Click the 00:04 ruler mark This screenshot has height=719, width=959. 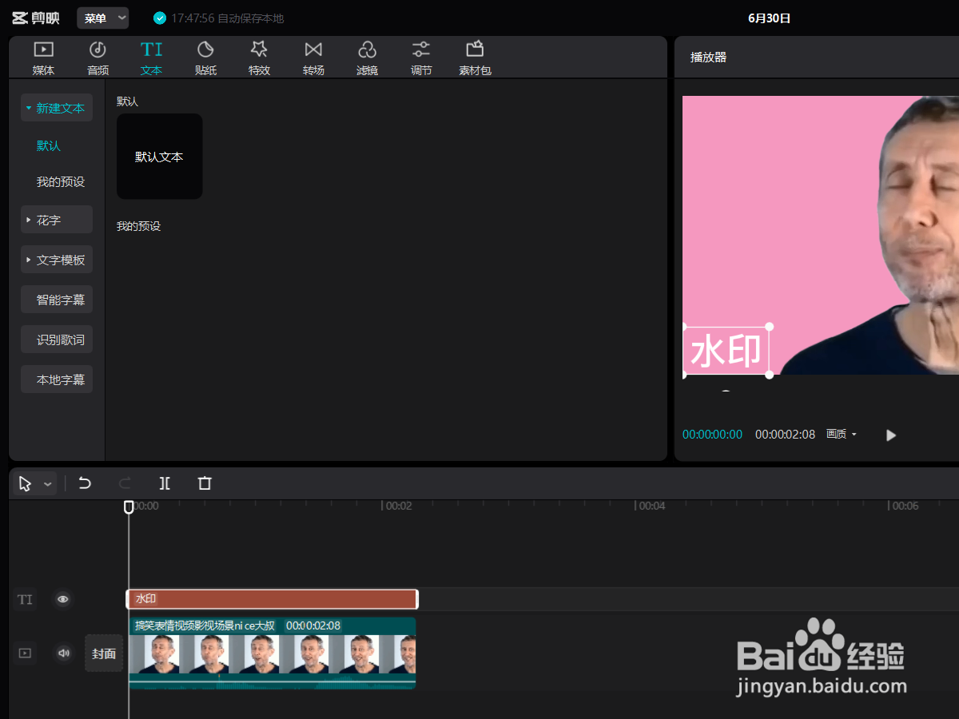651,506
